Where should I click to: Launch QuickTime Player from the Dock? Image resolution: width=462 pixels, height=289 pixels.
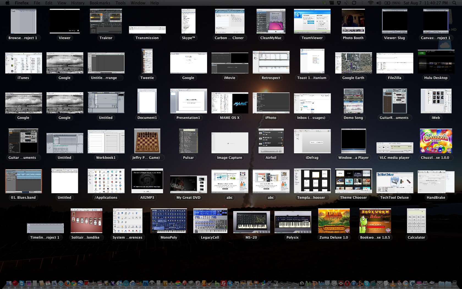[x=354, y=283]
